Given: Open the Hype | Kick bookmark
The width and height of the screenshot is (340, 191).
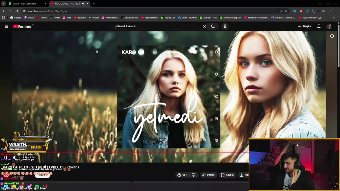Looking at the screenshot, I should pyautogui.click(x=168, y=18).
